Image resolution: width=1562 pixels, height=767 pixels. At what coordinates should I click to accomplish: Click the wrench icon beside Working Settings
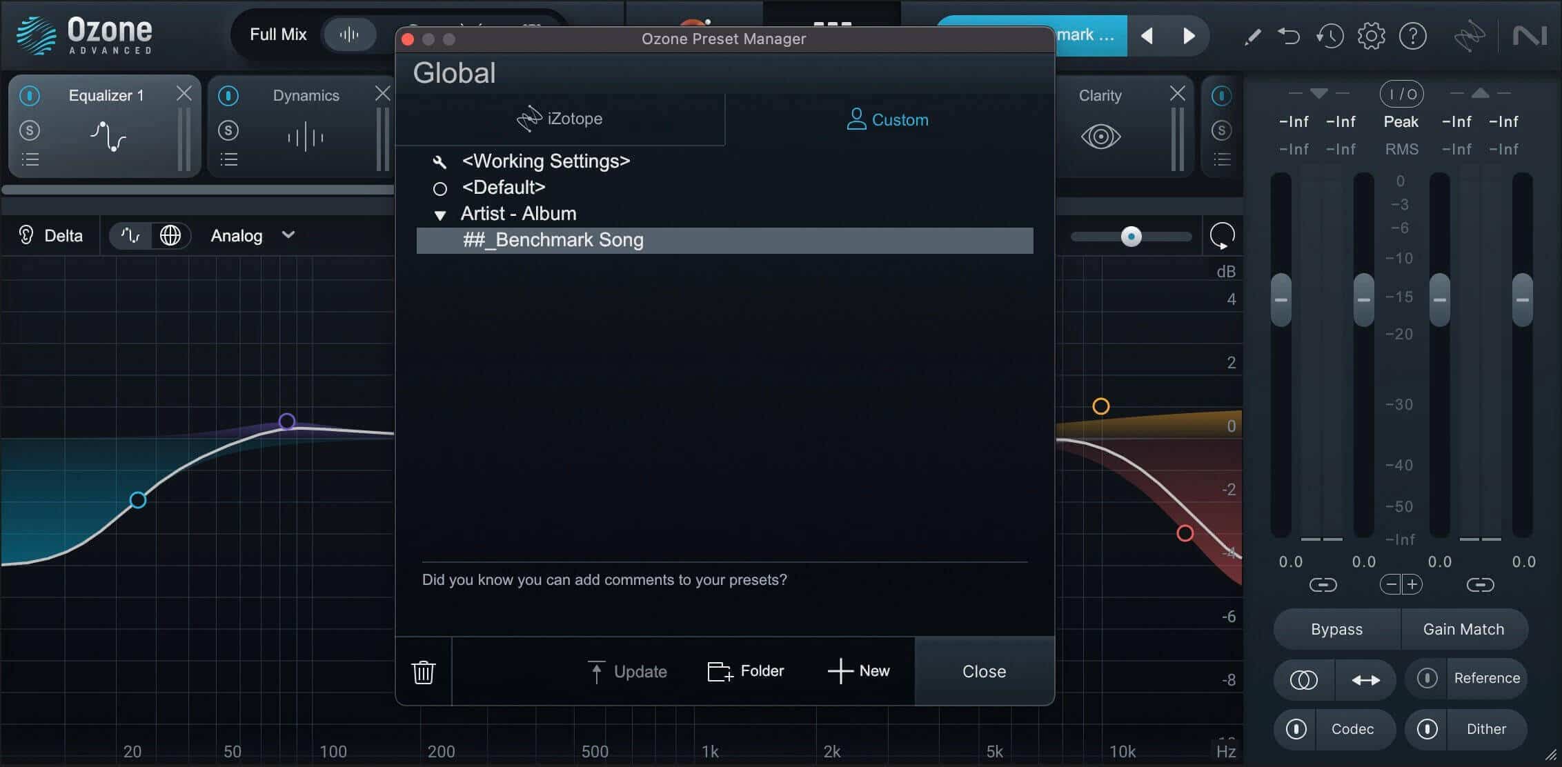(x=439, y=162)
